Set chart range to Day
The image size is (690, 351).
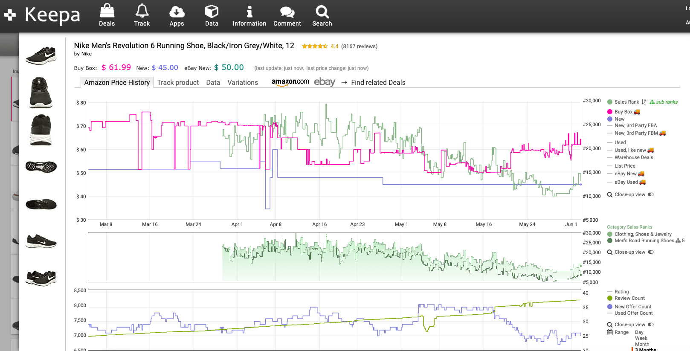tap(639, 332)
